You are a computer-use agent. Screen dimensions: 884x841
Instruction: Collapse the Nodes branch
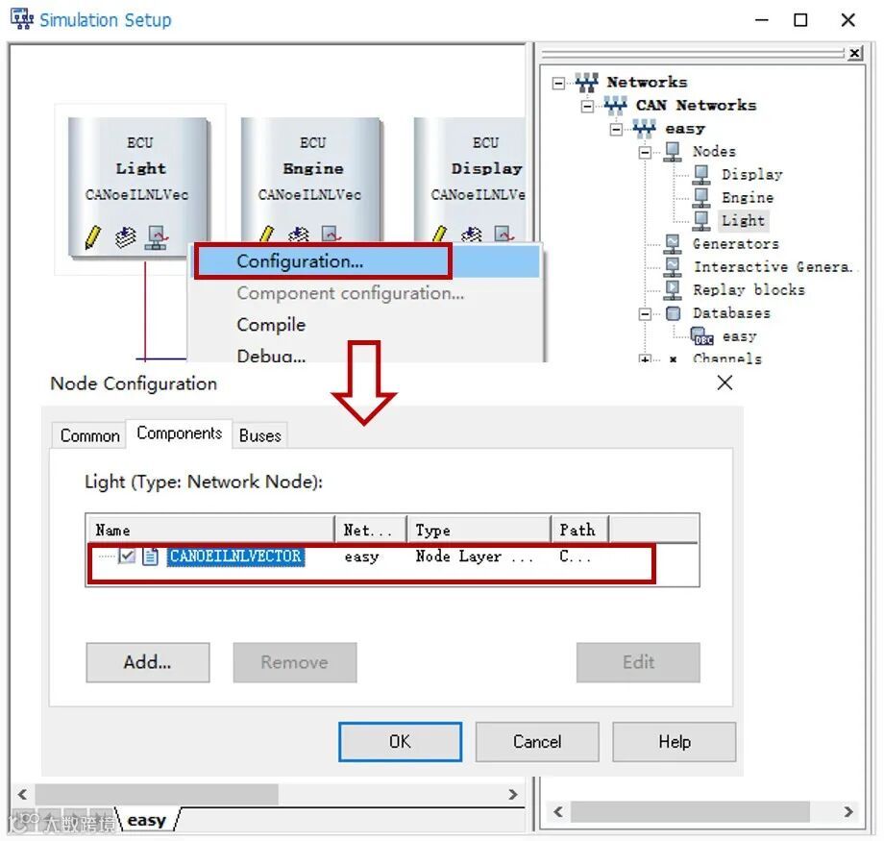tap(645, 153)
